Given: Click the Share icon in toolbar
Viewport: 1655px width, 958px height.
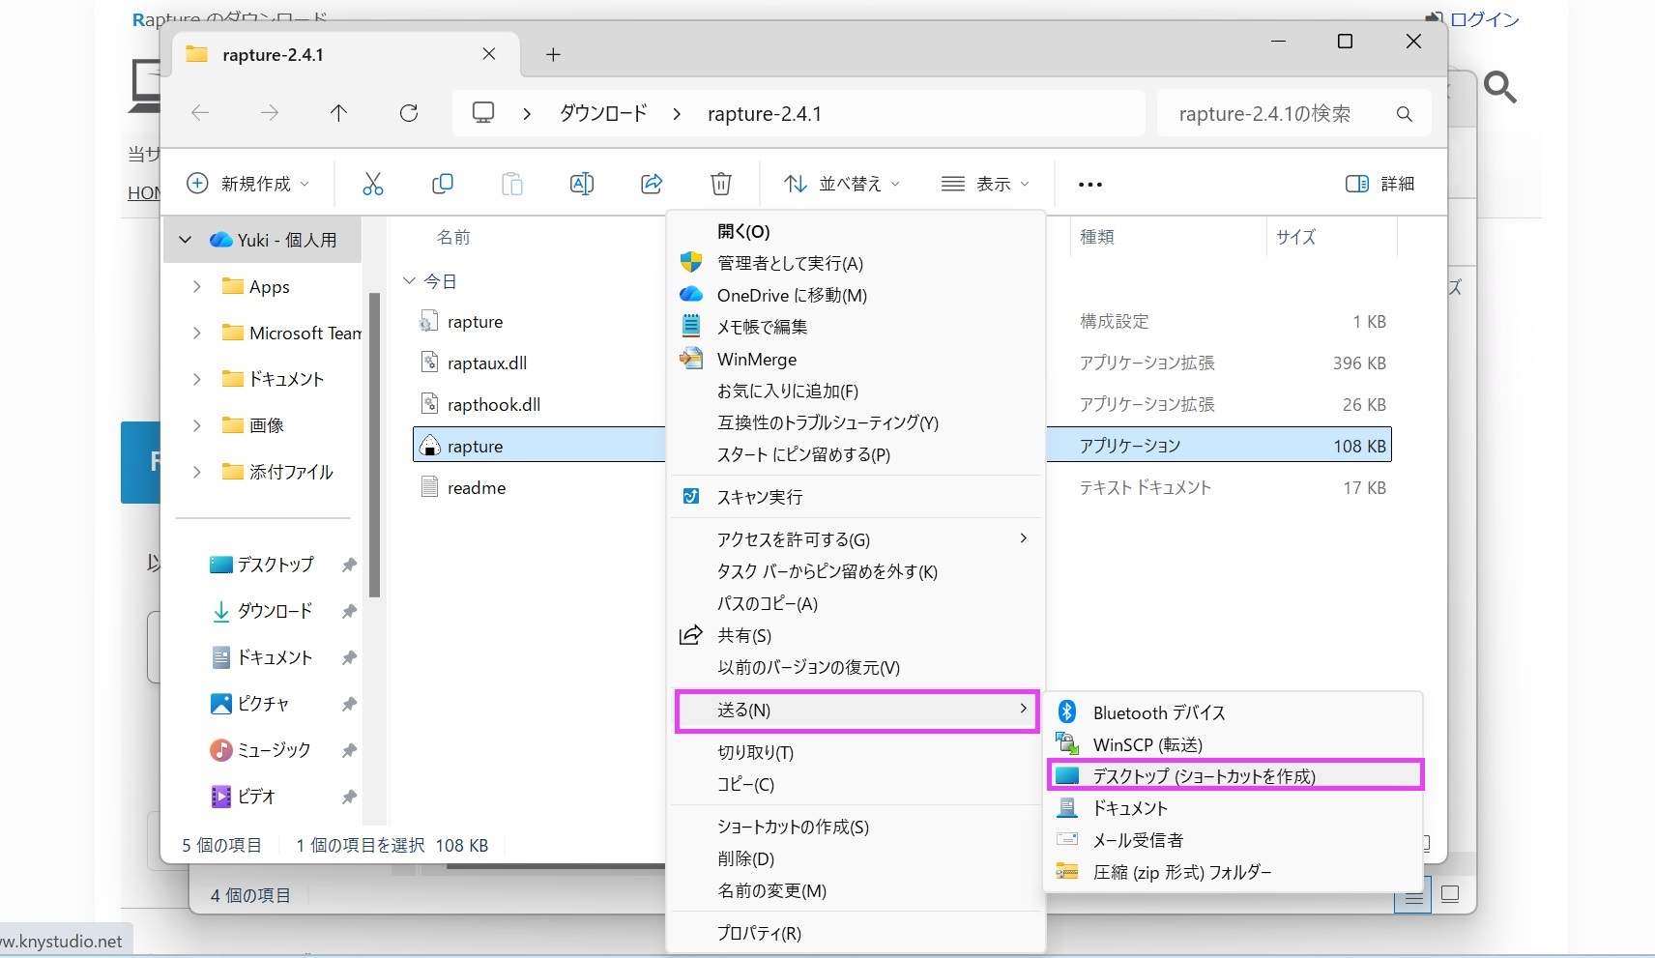Looking at the screenshot, I should 652,184.
